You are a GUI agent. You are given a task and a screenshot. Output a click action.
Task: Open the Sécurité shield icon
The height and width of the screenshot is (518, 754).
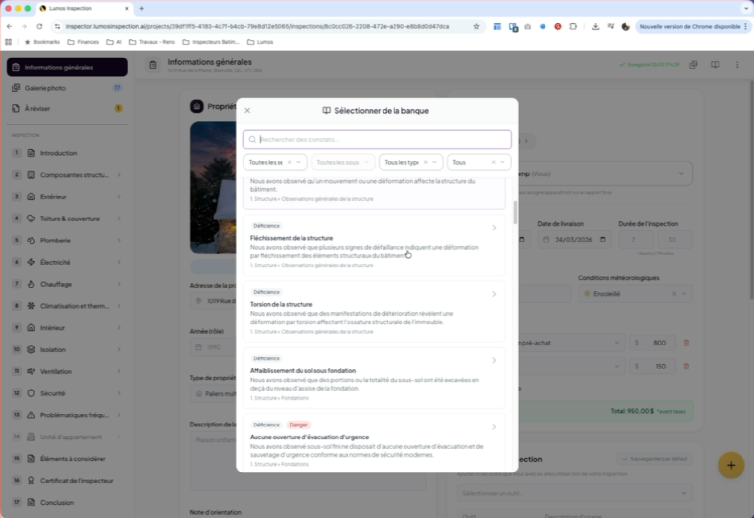point(31,393)
